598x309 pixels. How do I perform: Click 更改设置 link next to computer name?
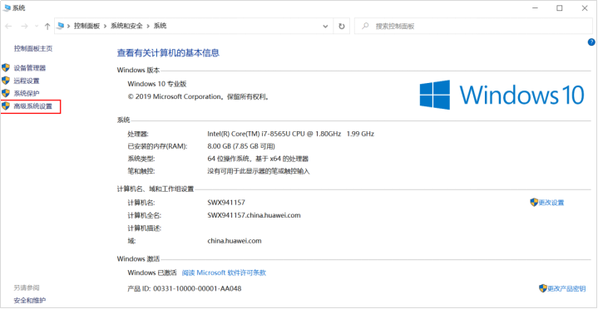tap(551, 203)
